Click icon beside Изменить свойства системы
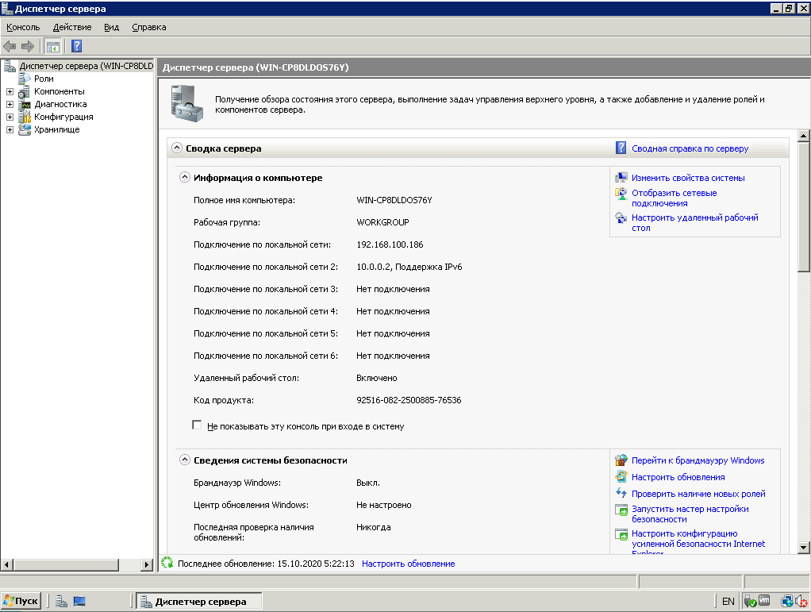This screenshot has width=811, height=612. click(x=621, y=178)
